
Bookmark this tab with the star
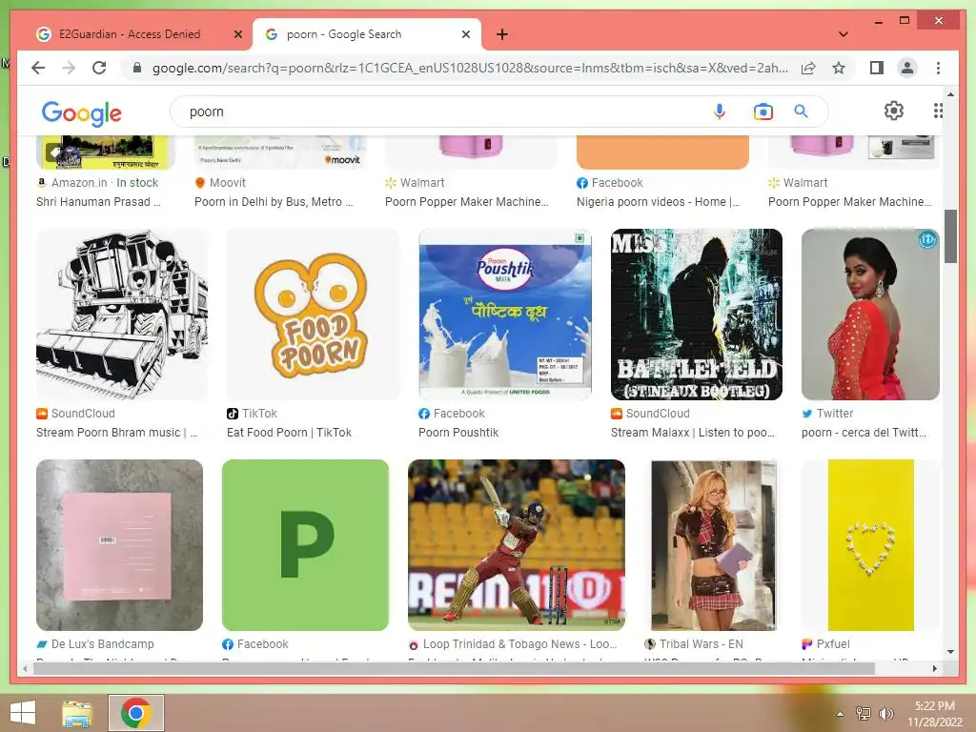(x=839, y=68)
